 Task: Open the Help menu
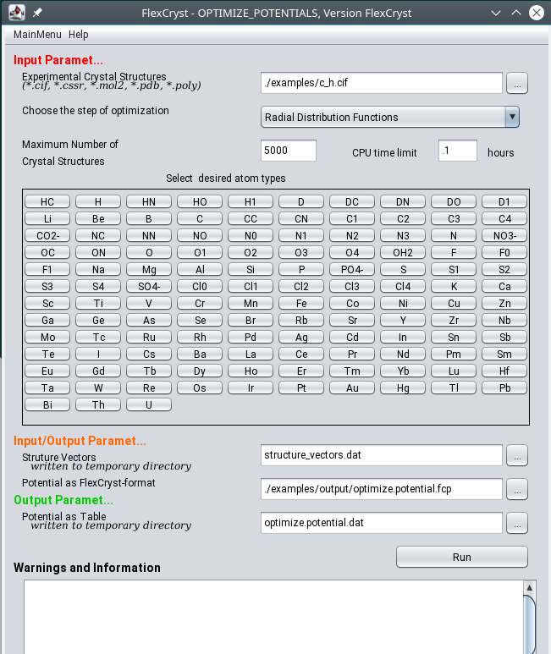[x=79, y=35]
